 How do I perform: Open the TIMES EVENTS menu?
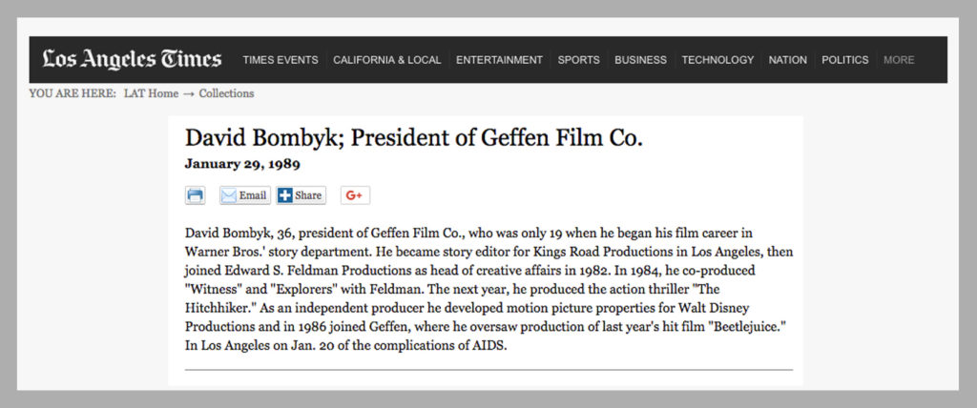coord(281,60)
